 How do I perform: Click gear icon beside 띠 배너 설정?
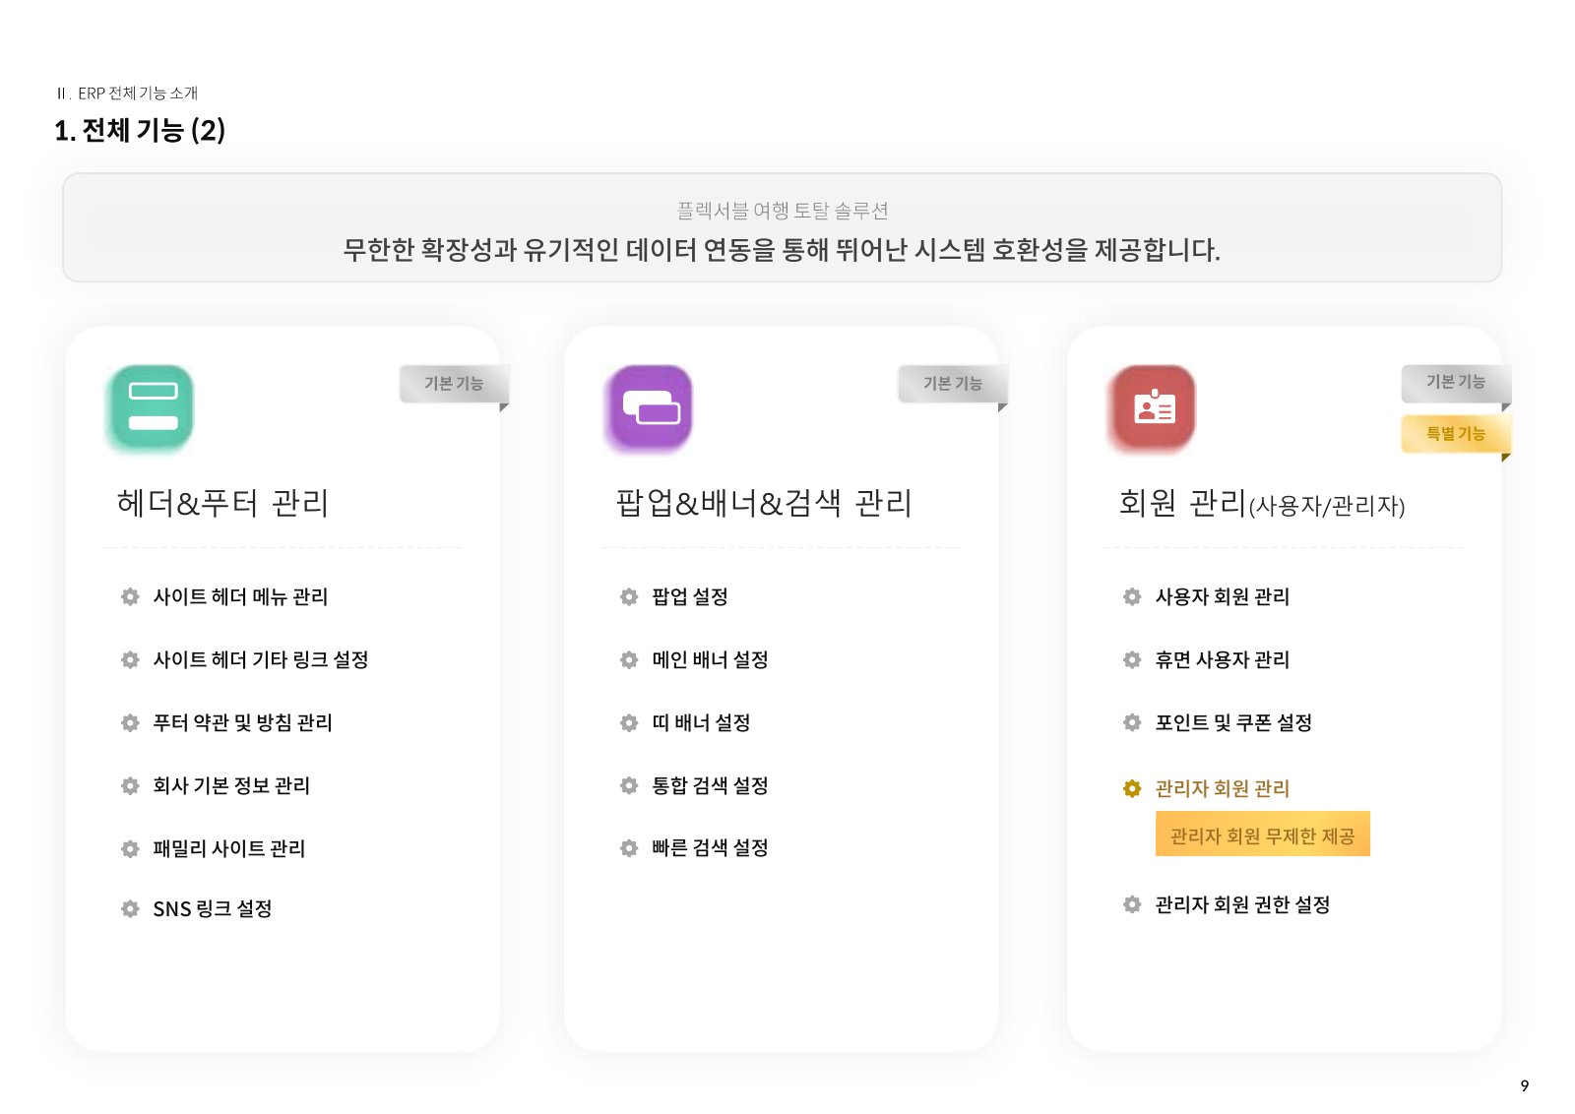[629, 722]
